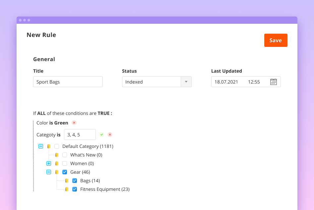The image size is (314, 210).
Task: Click the ALL conditions aggregator link
Action: [x=41, y=113]
